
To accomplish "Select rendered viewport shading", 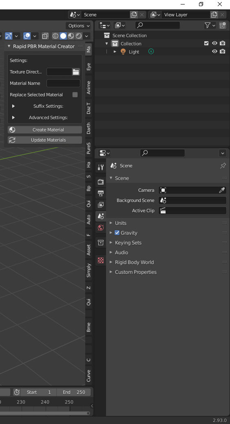I will 79,36.
